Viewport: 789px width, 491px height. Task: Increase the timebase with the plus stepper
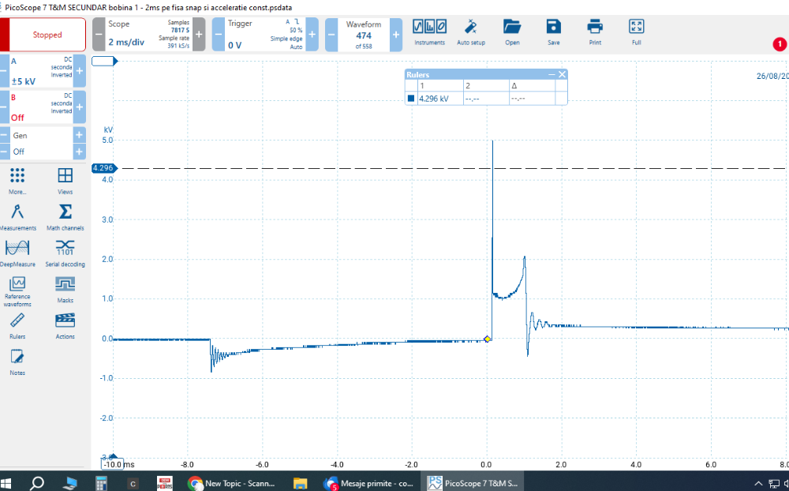(197, 34)
